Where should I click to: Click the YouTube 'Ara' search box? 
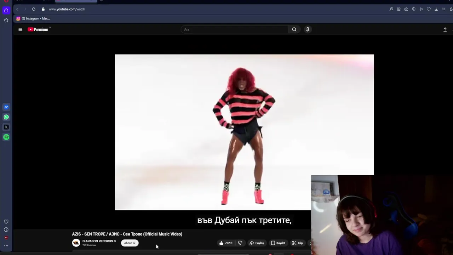point(234,29)
